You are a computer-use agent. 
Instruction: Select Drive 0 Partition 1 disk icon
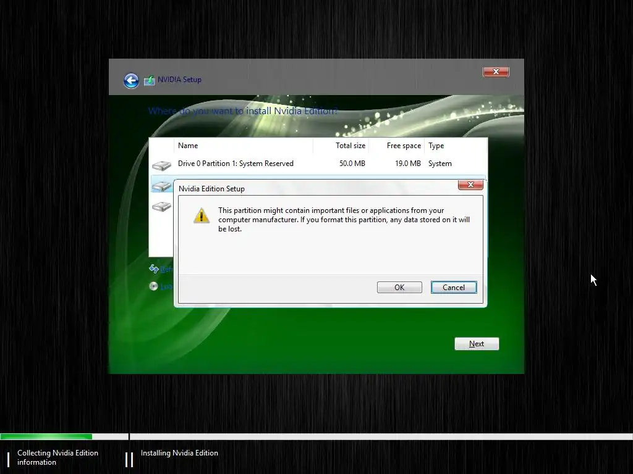coord(161,165)
